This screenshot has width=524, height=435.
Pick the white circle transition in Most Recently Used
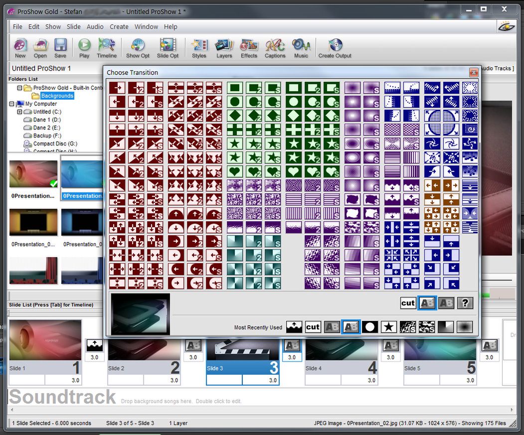370,327
